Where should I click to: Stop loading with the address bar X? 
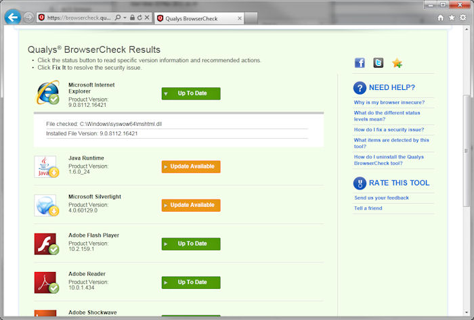click(147, 18)
